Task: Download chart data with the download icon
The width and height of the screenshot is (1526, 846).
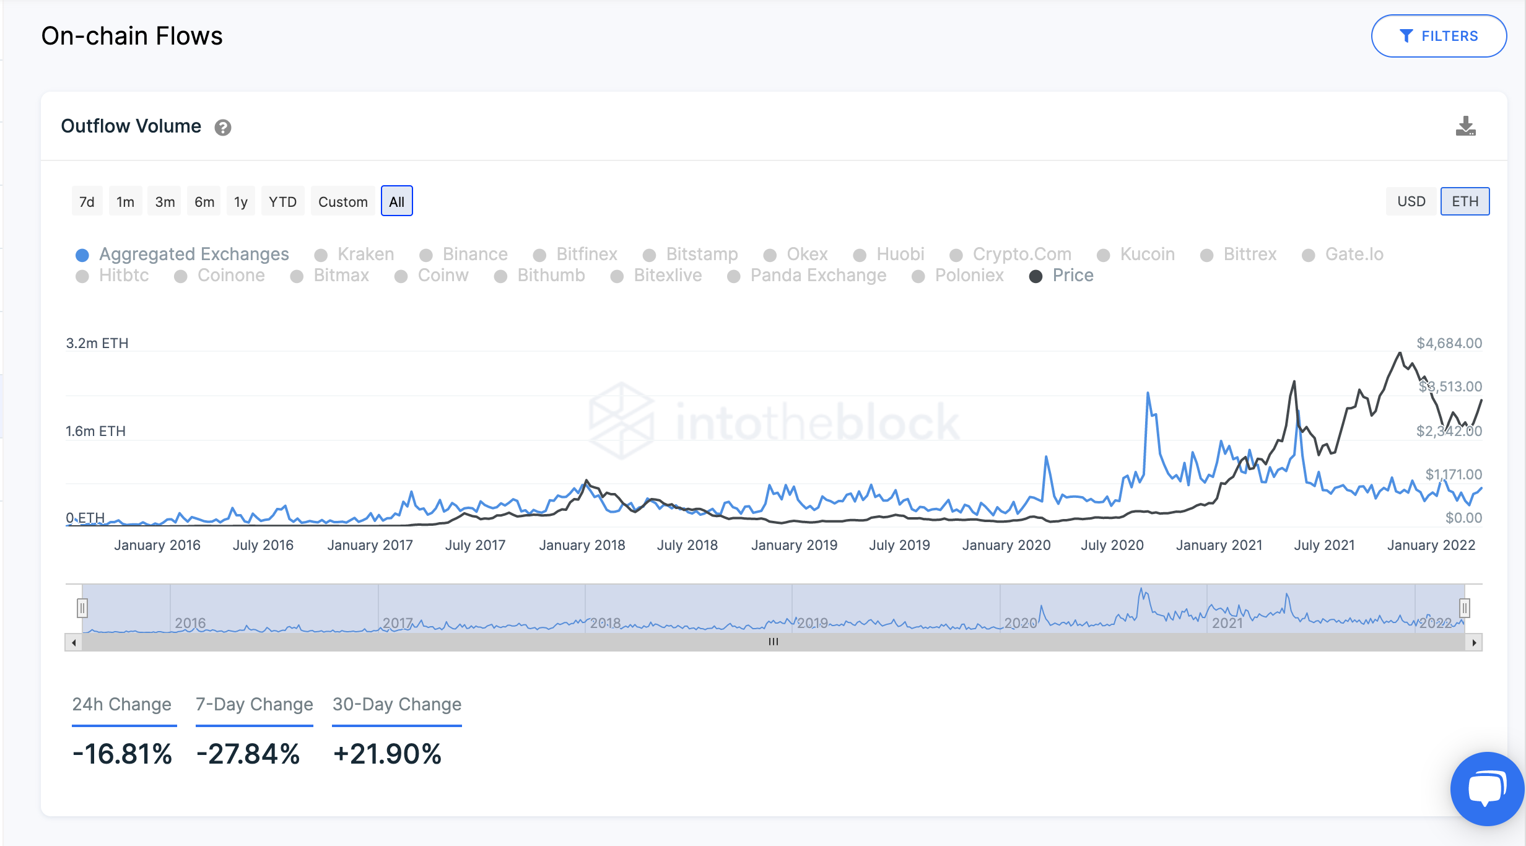Action: [1465, 126]
